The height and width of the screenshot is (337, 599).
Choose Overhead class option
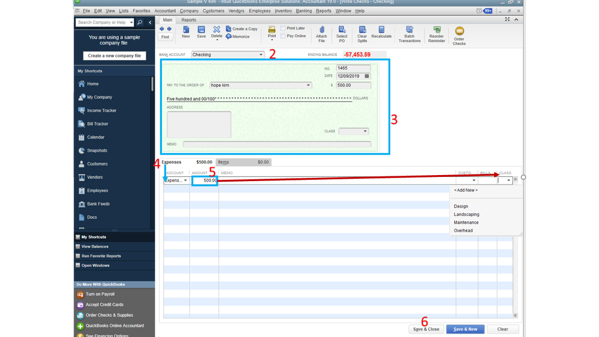(463, 230)
